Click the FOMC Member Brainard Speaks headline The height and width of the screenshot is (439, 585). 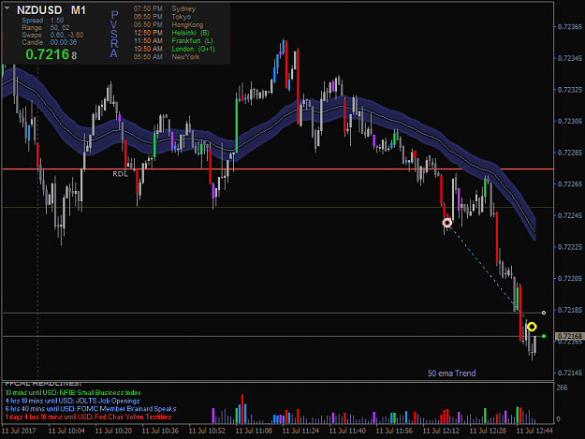coord(91,409)
